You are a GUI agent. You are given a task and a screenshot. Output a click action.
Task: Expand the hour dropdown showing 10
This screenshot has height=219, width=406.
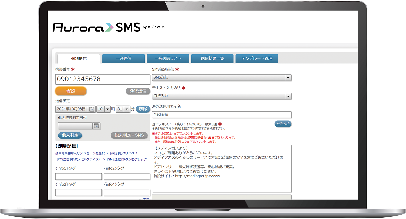[x=107, y=109]
